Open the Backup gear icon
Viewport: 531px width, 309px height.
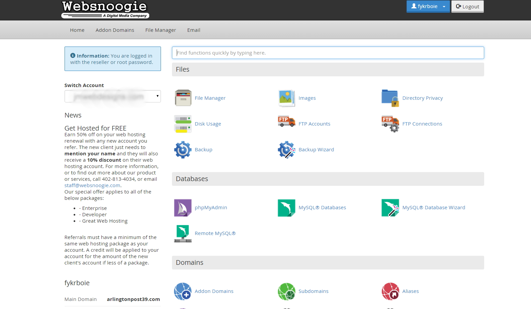click(x=183, y=150)
